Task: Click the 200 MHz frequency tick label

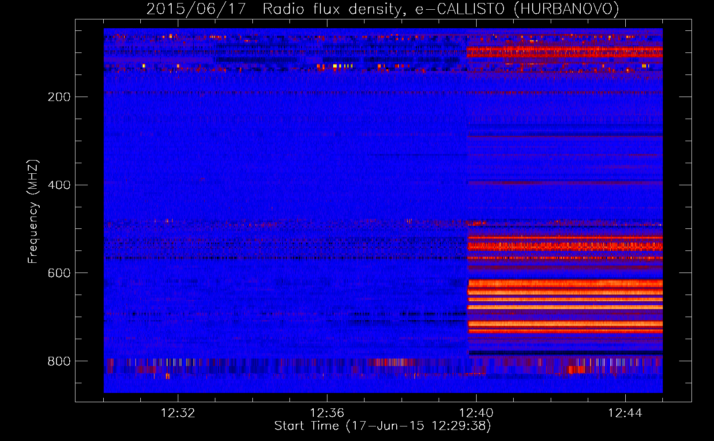Action: pos(59,97)
